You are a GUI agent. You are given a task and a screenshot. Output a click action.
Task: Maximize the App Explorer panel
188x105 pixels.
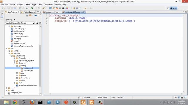click(x=41, y=12)
